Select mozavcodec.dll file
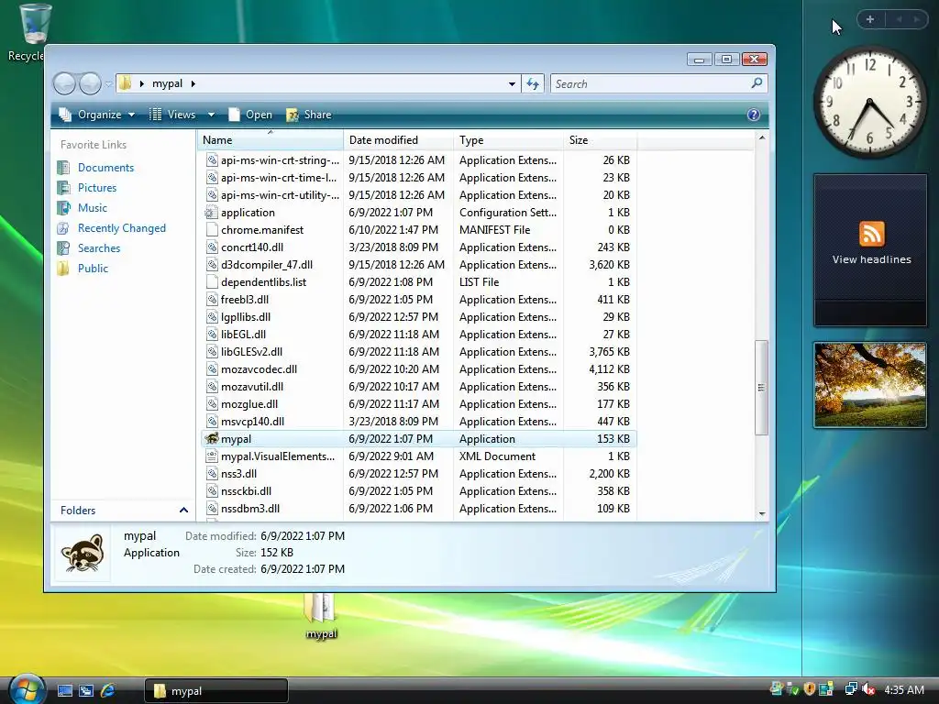939x704 pixels. click(259, 369)
